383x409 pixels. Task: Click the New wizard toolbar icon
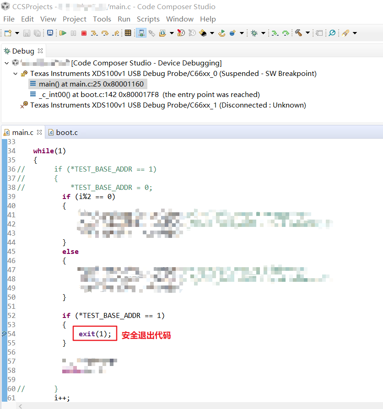(x=8, y=33)
